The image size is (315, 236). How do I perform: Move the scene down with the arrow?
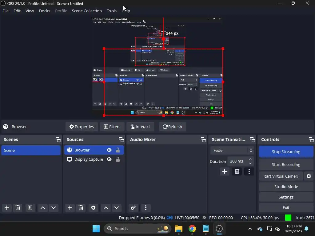[54, 208]
